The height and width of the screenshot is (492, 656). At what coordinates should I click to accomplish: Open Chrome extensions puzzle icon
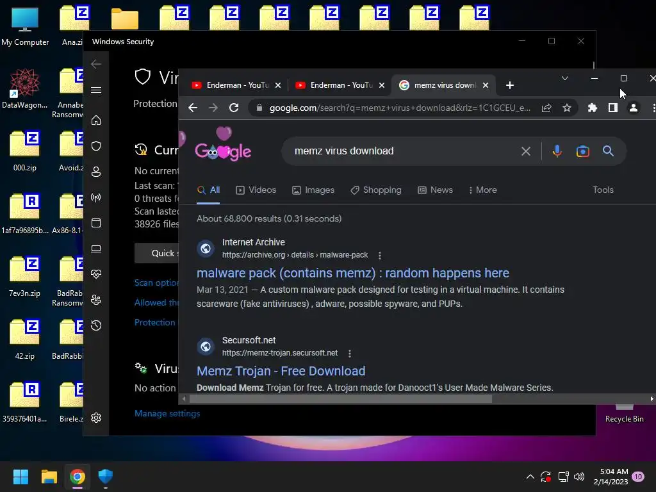pos(593,108)
